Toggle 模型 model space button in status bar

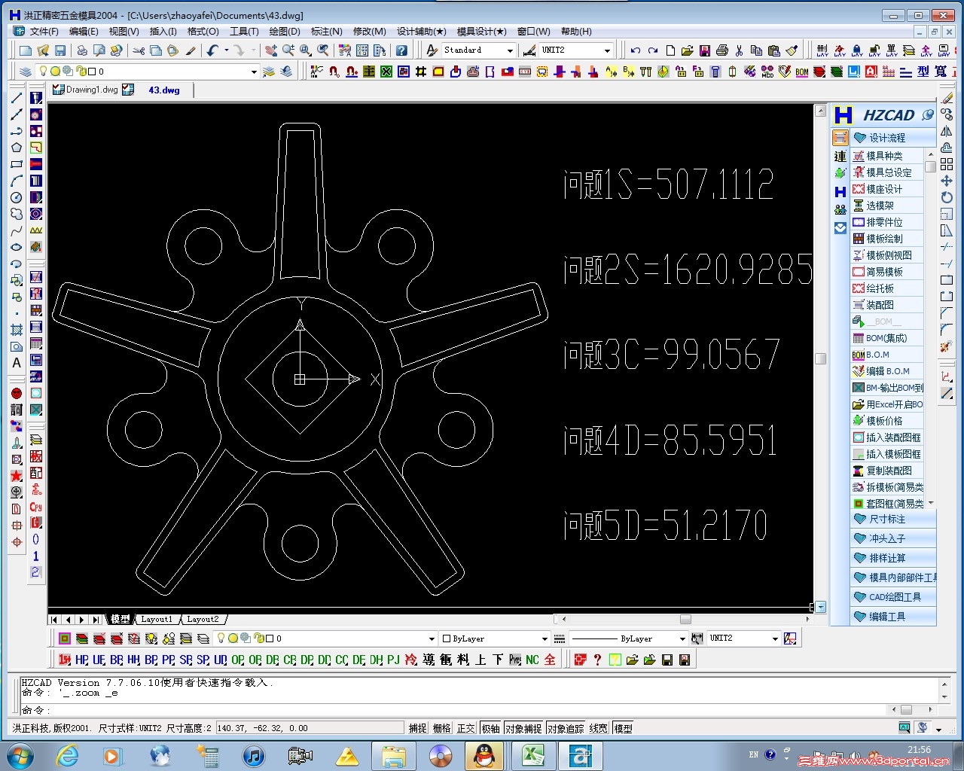tap(623, 728)
